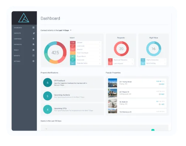Screen dimensions: 186x146
Task: Open Campaigns via its sidebar icon
Action: 34,39
